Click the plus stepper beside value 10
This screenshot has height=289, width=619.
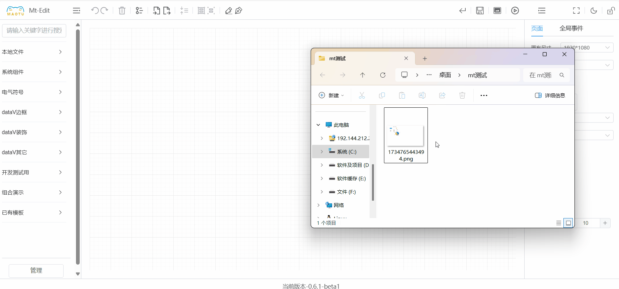(x=605, y=223)
